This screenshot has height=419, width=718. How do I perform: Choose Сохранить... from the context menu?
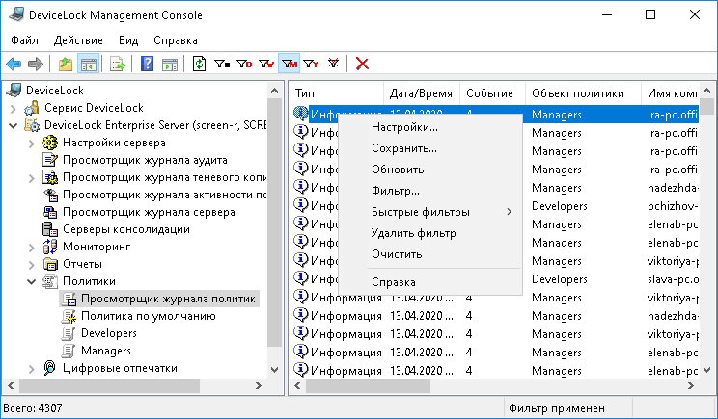pos(403,148)
